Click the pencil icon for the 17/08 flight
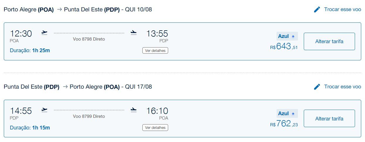Image resolution: width=365 pixels, height=142 pixels. (317, 87)
